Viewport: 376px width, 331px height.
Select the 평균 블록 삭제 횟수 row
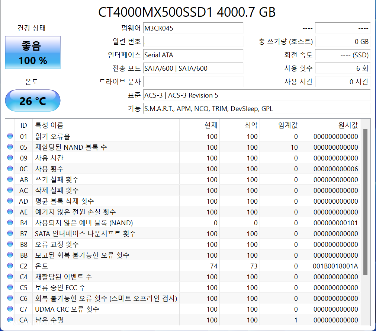(x=183, y=201)
